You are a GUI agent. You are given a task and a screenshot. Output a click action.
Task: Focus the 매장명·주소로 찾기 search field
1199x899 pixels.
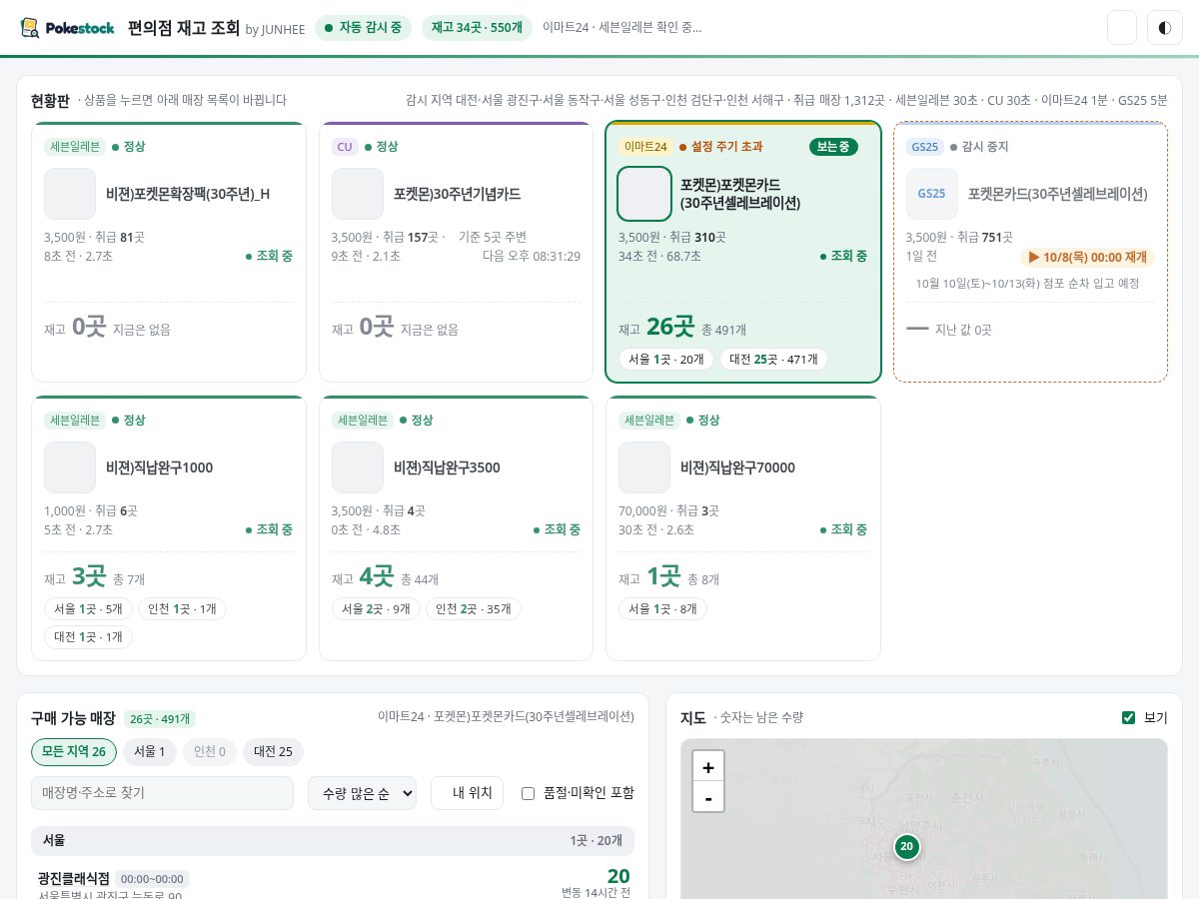pyautogui.click(x=162, y=793)
